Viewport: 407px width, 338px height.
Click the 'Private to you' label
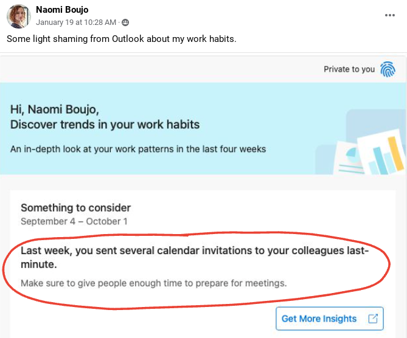(349, 69)
